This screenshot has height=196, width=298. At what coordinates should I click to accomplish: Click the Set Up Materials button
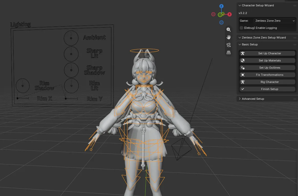[267, 60]
